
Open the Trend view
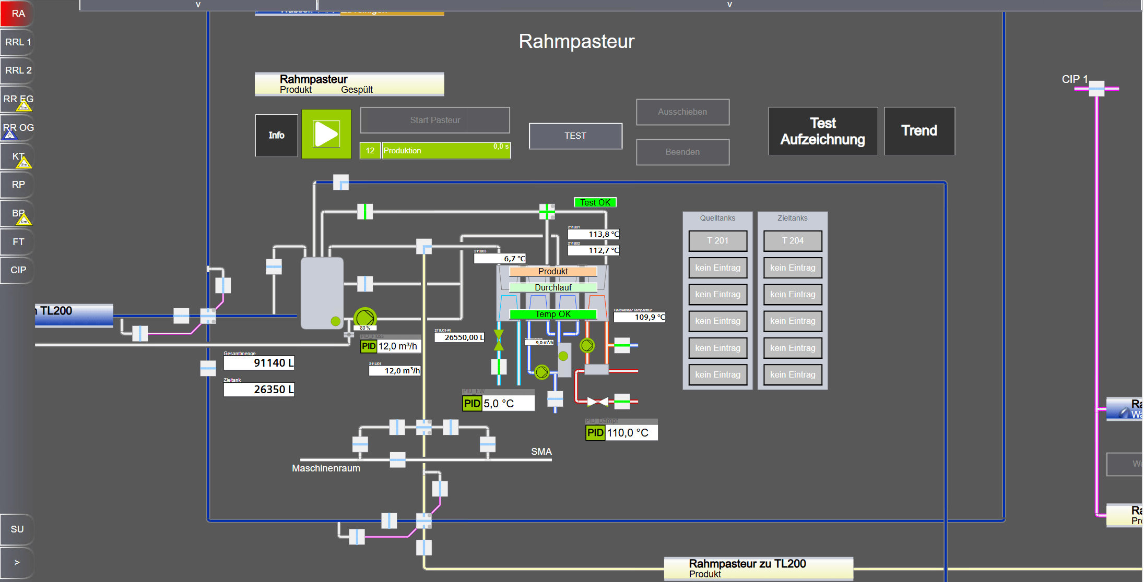pos(919,131)
